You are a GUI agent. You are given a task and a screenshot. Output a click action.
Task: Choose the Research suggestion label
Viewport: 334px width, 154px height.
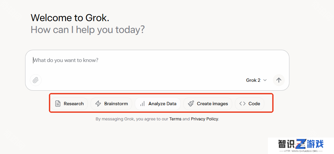74,104
